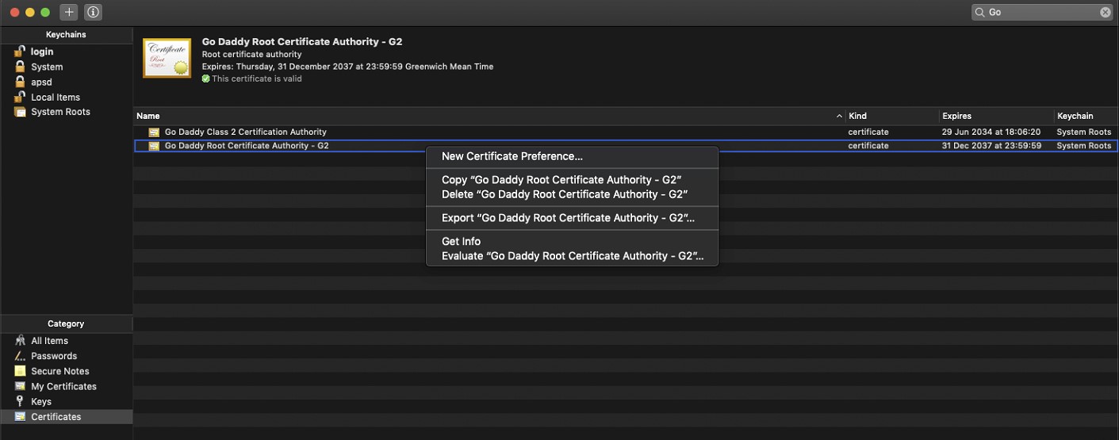Clear the search field text

pos(1105,13)
